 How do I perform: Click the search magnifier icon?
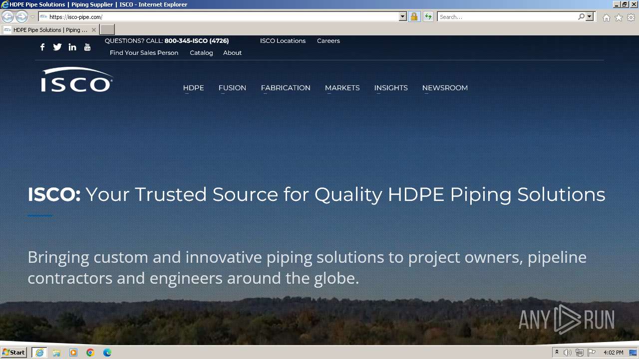click(581, 17)
